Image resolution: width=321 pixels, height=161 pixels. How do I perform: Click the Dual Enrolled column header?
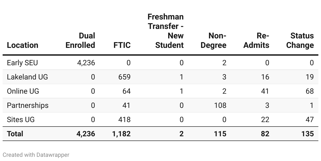(x=80, y=41)
